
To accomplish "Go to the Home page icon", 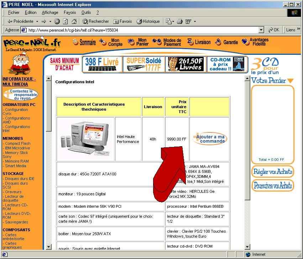I will pyautogui.click(x=74, y=21).
